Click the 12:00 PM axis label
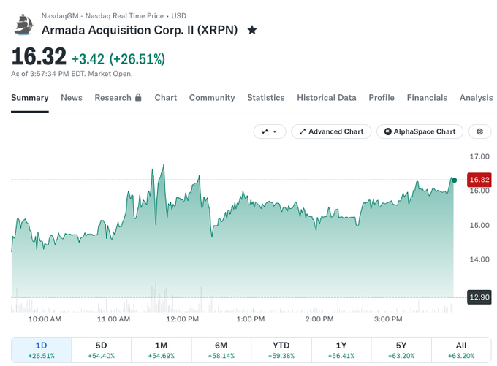This screenshot has height=366, width=497. click(x=182, y=319)
